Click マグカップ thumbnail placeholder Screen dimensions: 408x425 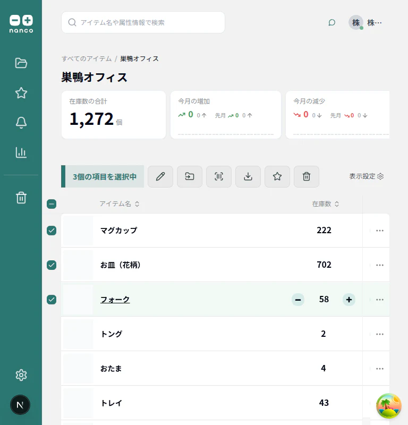coord(78,231)
